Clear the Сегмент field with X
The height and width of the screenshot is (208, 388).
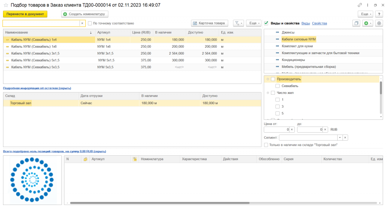click(x=345, y=138)
